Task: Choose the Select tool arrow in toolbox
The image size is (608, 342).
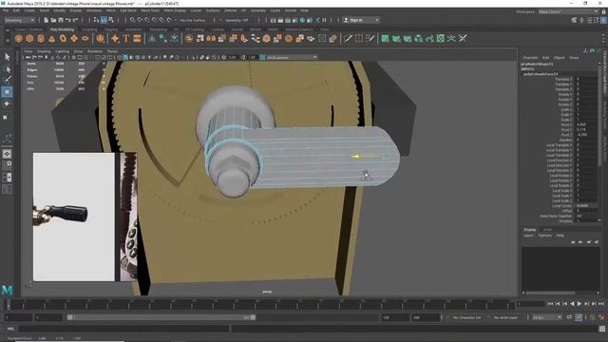Action: [7, 57]
